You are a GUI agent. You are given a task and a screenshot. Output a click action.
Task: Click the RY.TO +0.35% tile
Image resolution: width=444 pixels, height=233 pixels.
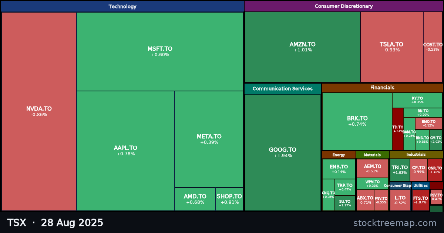[417, 100]
